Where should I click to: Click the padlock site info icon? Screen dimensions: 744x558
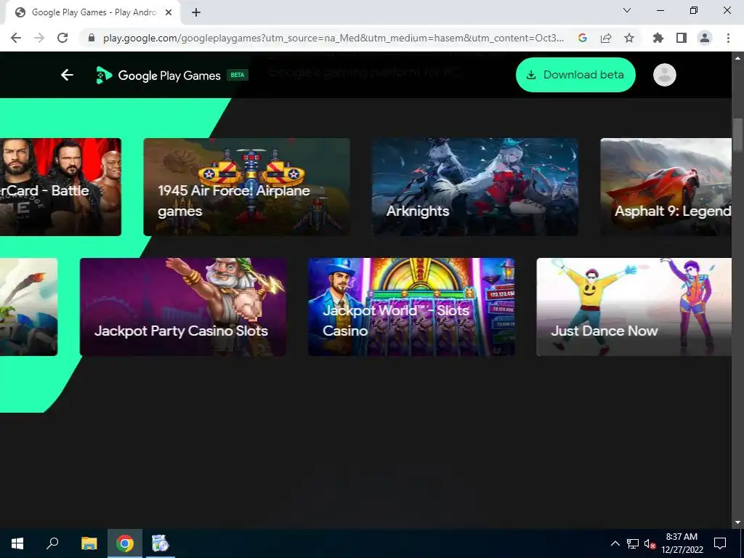tap(92, 38)
